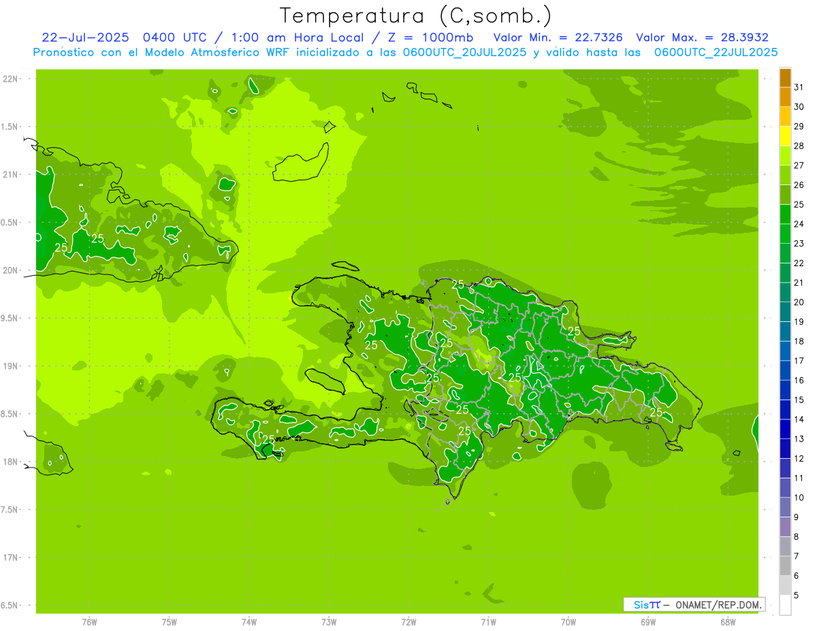Click the "Temperatura (C,somb.)" map title
Viewport: 817px width, 631px height.
415,16
